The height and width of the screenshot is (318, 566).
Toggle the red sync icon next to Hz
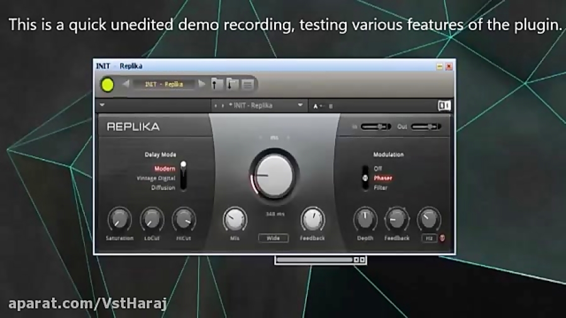tap(442, 238)
